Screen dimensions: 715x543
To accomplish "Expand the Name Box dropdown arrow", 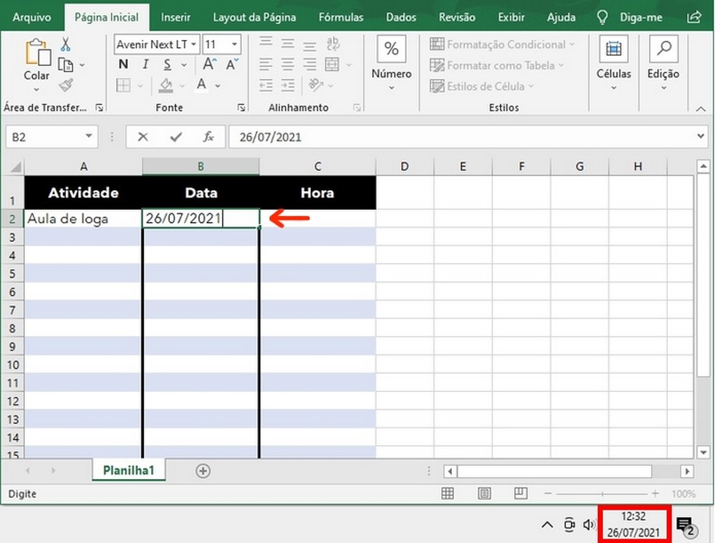I will point(89,136).
